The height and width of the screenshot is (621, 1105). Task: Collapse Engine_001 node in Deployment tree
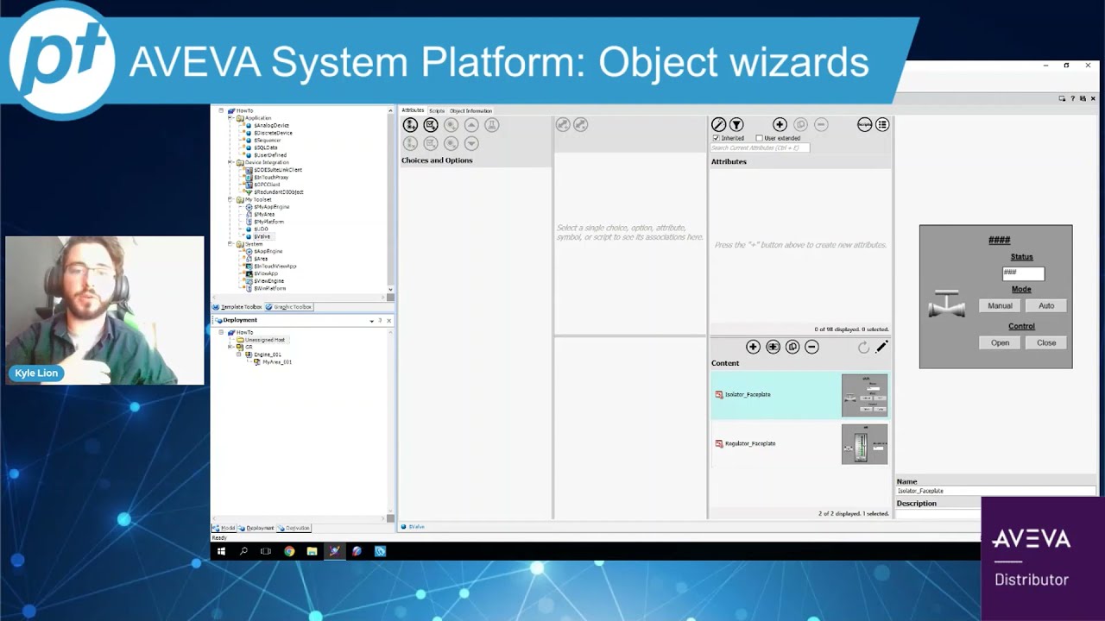[x=238, y=354]
